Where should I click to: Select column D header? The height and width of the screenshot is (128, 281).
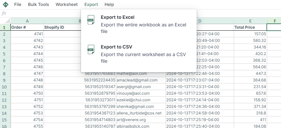[x=200, y=21]
